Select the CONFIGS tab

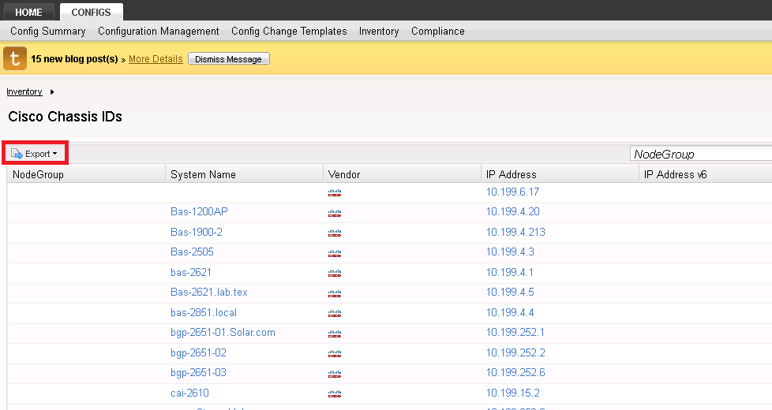[91, 12]
